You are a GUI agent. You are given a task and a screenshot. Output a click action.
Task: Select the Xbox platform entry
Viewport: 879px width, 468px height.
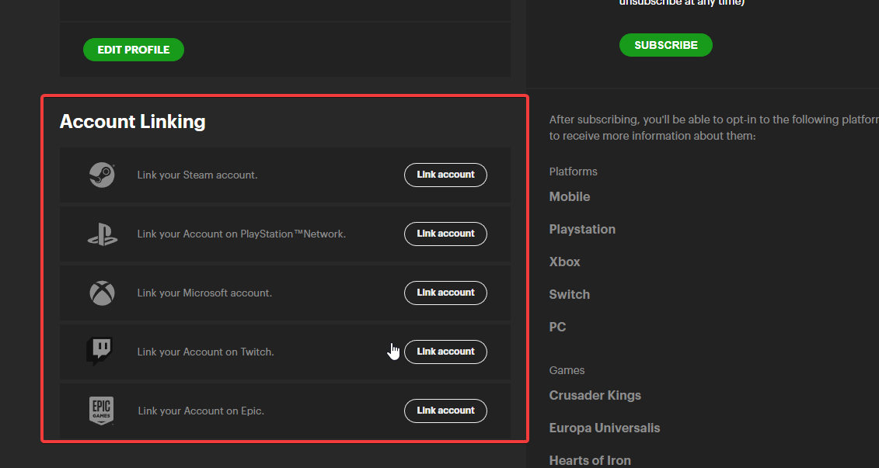[x=565, y=262]
